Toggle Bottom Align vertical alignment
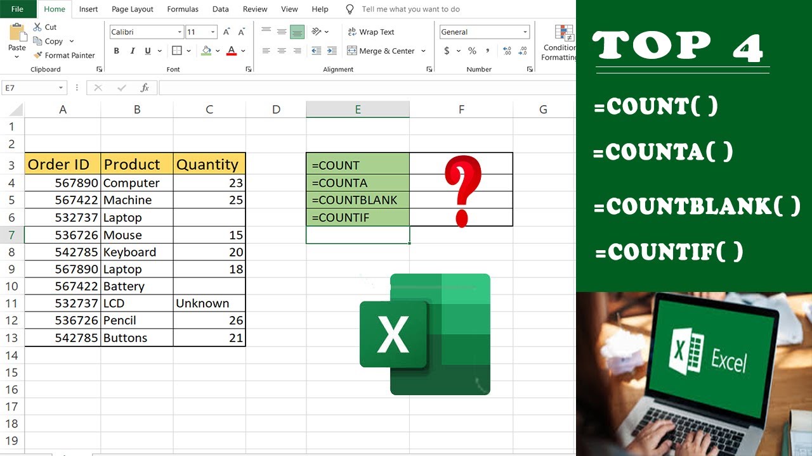 pos(297,32)
